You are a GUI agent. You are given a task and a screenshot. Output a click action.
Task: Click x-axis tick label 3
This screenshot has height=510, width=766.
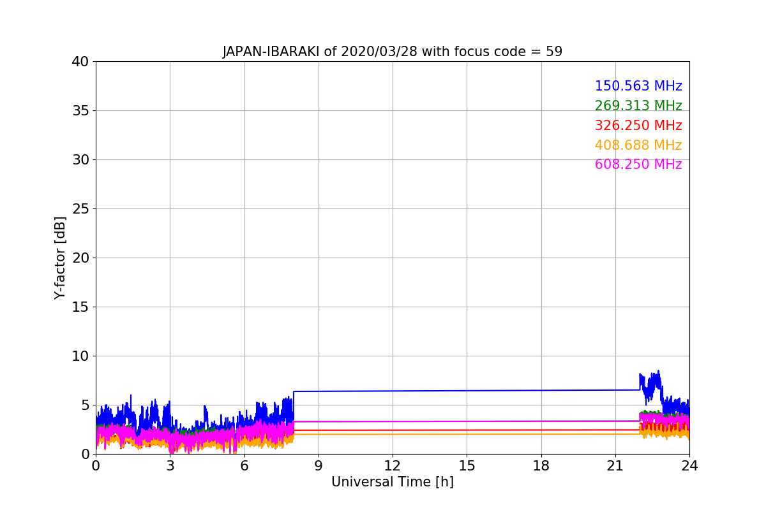170,466
